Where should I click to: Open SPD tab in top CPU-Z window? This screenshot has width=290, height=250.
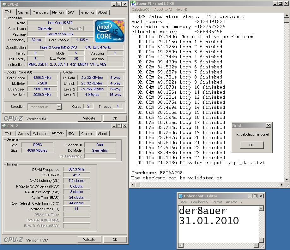[x=71, y=12]
